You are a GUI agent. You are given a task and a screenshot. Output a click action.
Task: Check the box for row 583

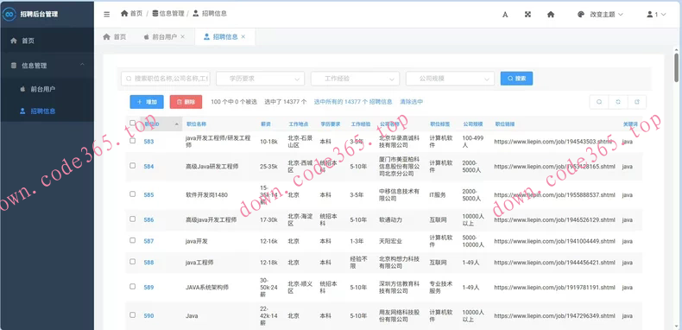(x=133, y=141)
